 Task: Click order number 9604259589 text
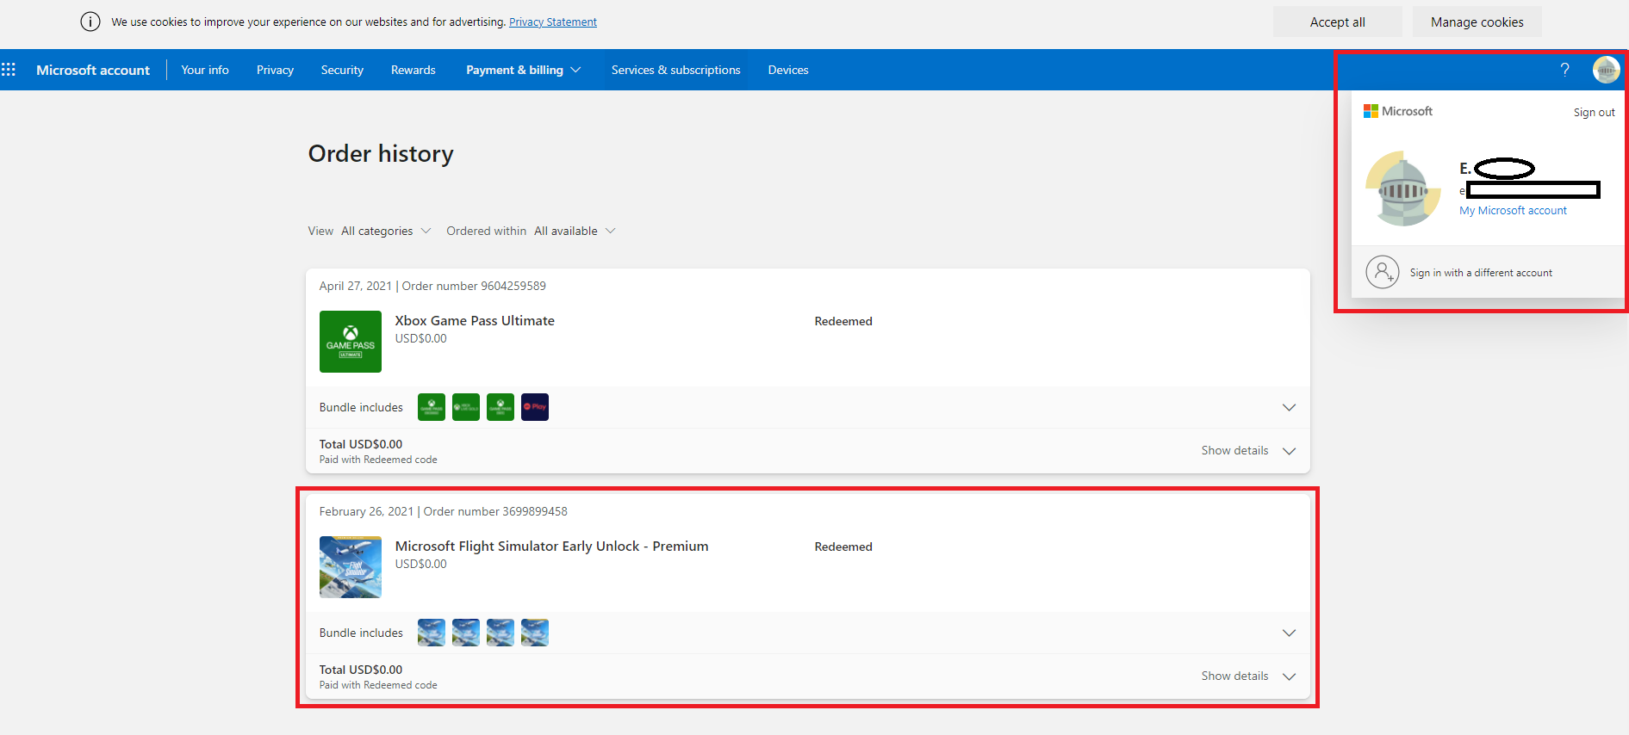pyautogui.click(x=474, y=286)
